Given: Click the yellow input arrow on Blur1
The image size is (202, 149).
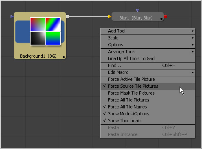Looking at the screenshot, I should pos(110,17).
